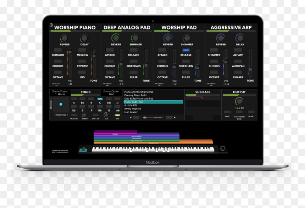Viewport: 305px width, 208px height.
Task: Adjust the Output gain knob
Action: [x=239, y=101]
